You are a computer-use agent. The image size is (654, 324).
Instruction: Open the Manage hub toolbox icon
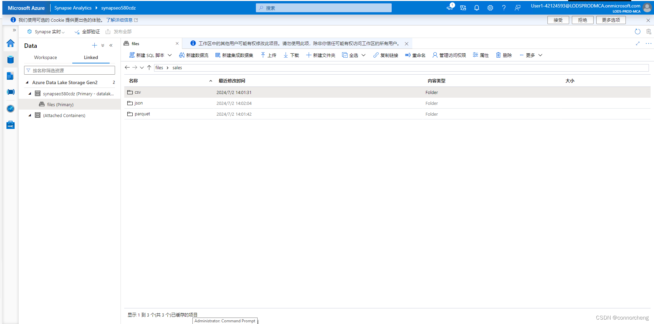[11, 125]
